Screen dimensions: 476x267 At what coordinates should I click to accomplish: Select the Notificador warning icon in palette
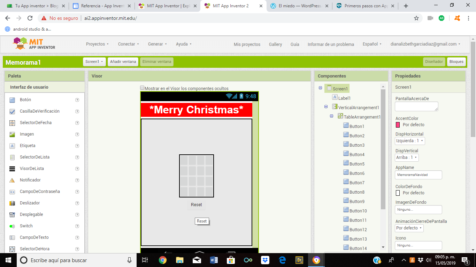click(x=12, y=180)
